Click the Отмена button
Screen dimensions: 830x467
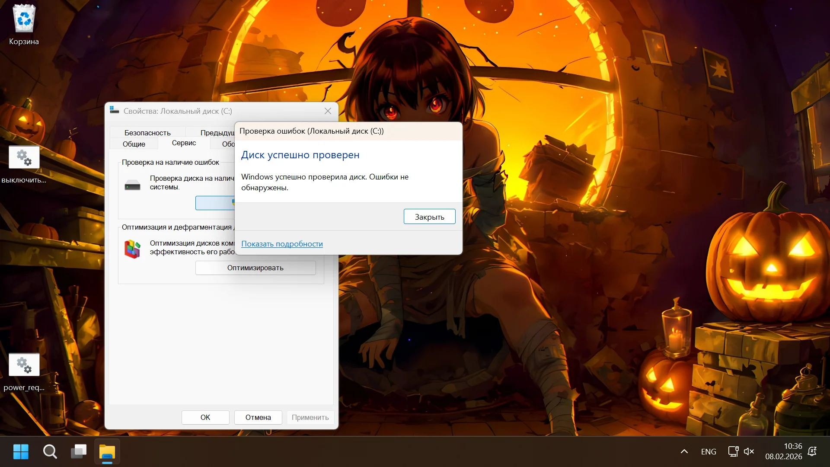point(258,417)
